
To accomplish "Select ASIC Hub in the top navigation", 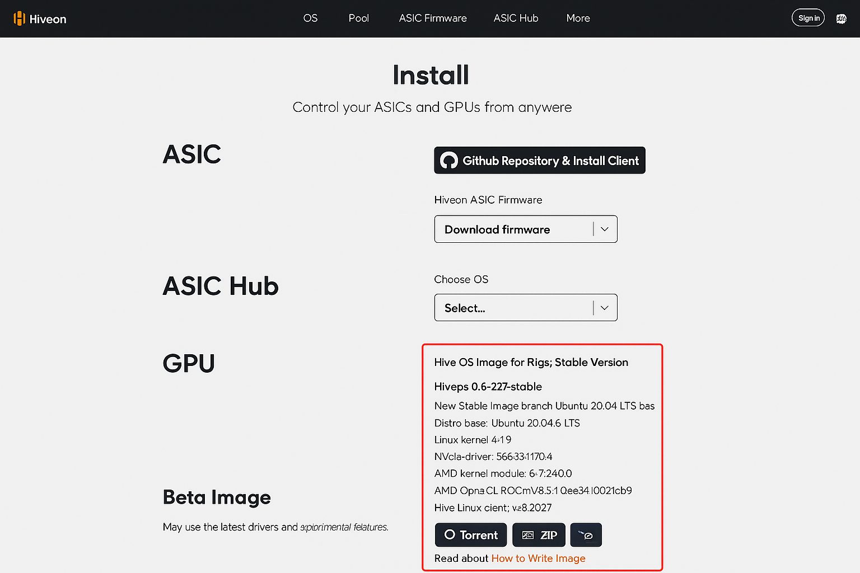I will (516, 18).
